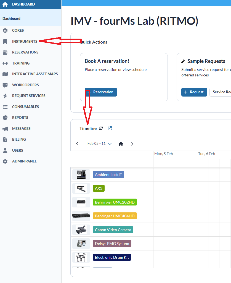The width and height of the screenshot is (231, 283).
Task: Click the plus Request button
Action: click(x=194, y=92)
